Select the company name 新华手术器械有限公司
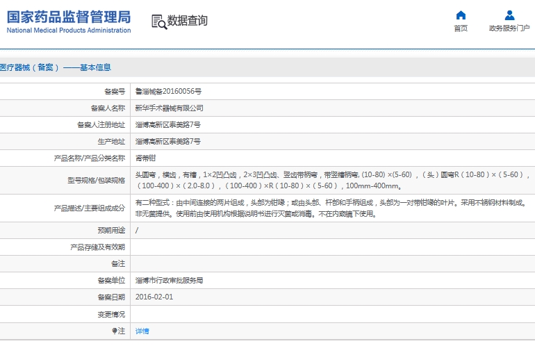The height and width of the screenshot is (346, 535). [x=170, y=108]
